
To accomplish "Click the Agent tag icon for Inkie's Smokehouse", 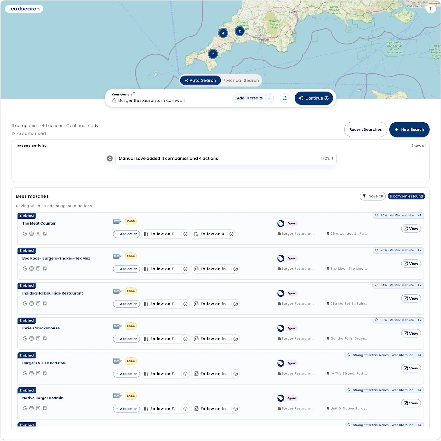I will pos(281,328).
